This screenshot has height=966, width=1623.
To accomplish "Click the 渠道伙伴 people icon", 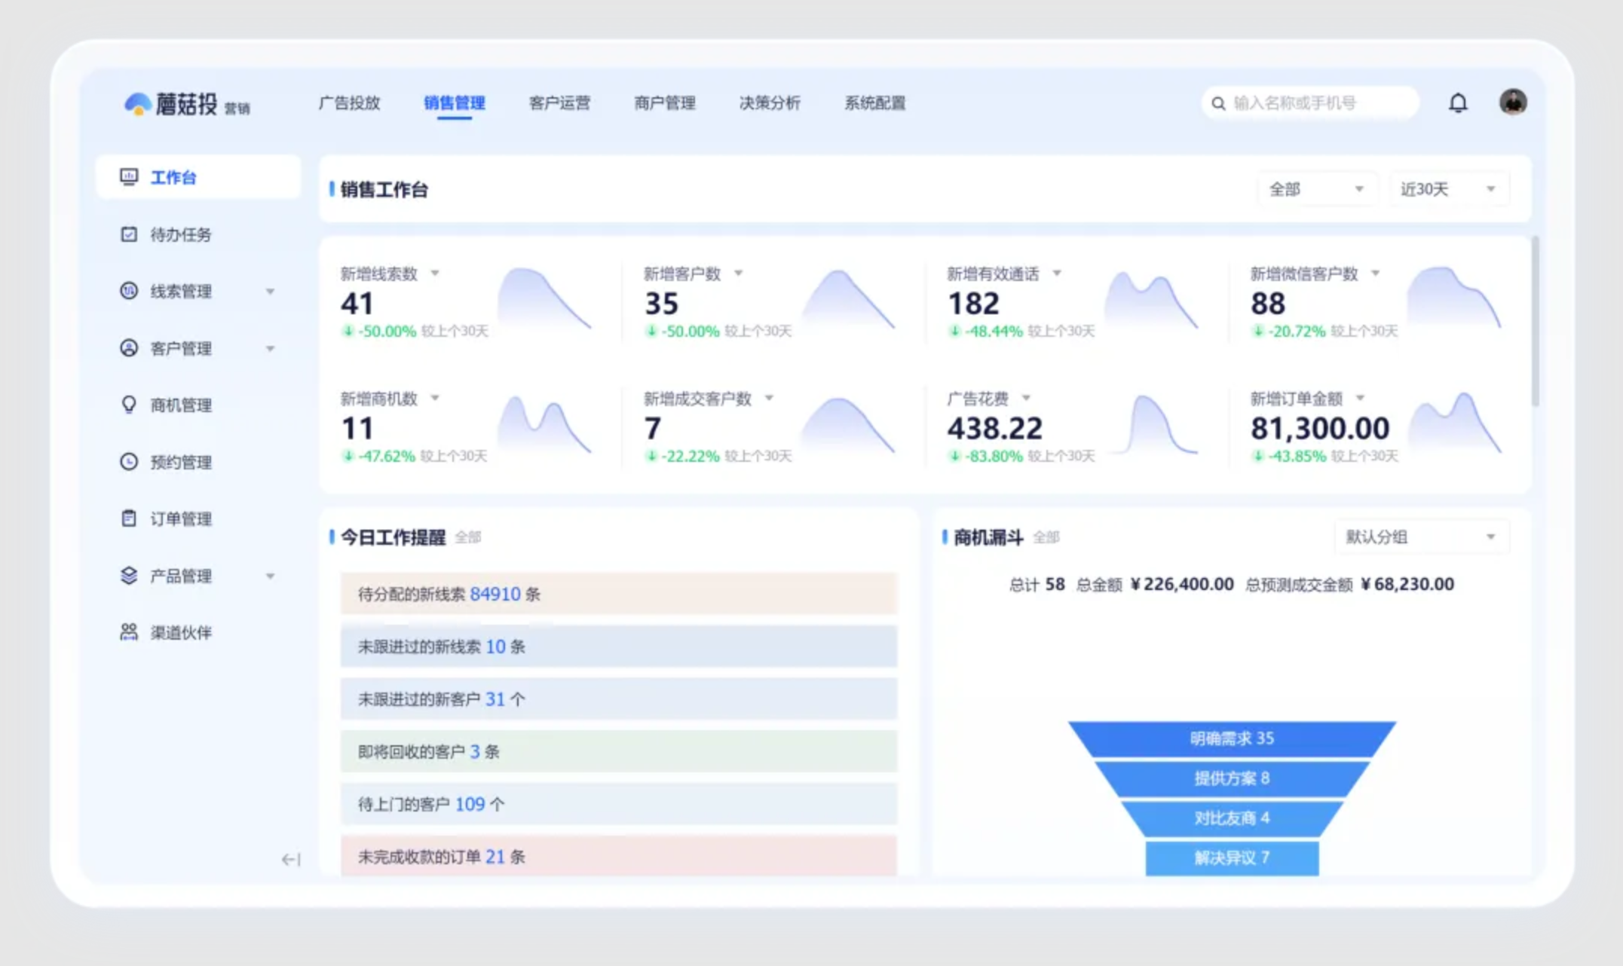I will [x=129, y=631].
